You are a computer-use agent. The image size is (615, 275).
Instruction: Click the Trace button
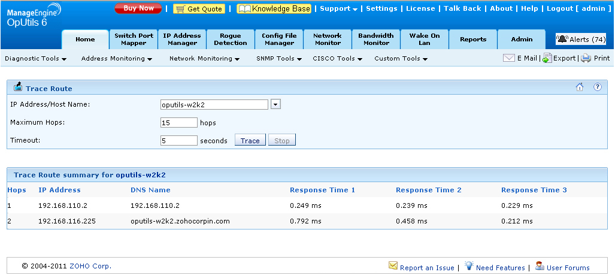pos(250,140)
